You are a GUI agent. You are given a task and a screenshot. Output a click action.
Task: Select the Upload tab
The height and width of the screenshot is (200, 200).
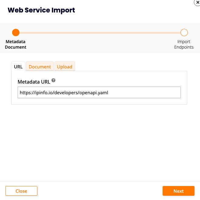pyautogui.click(x=65, y=67)
